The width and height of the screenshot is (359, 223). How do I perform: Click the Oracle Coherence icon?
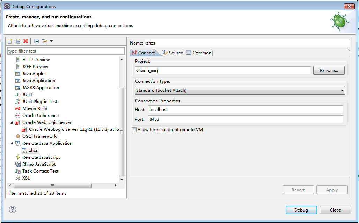click(17, 116)
